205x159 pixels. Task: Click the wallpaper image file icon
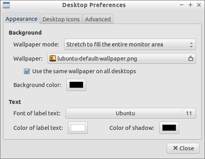[53, 58]
